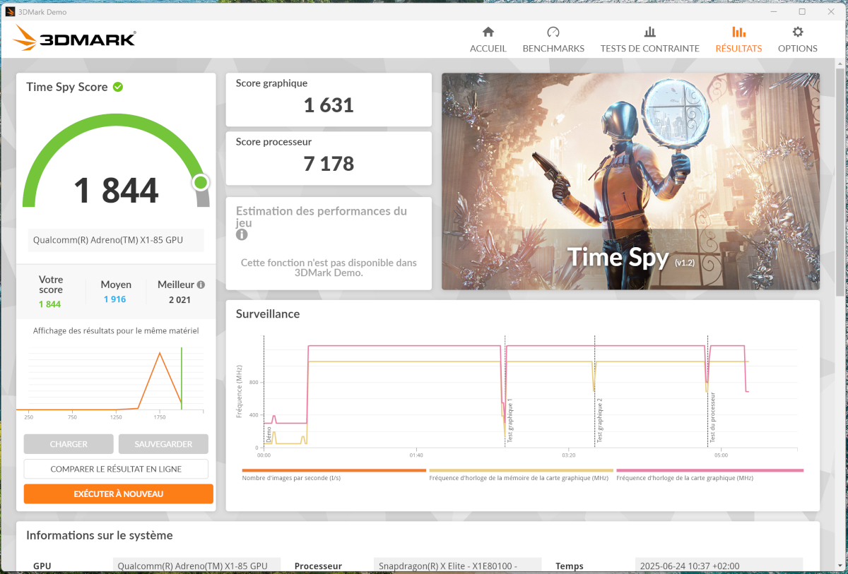The height and width of the screenshot is (574, 848).
Task: Click the 3DMark logo in header
Action: point(74,38)
